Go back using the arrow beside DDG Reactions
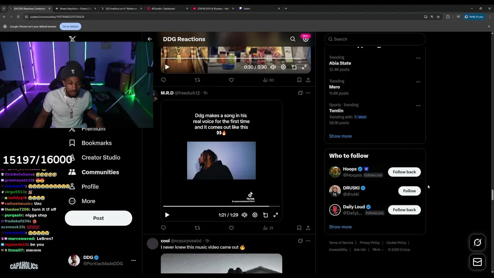Image resolution: width=494 pixels, height=278 pixels. 150,39
